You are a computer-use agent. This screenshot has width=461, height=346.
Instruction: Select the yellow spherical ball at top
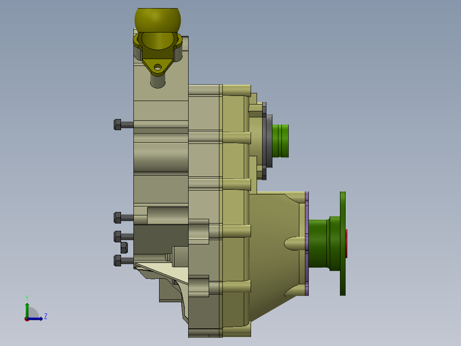[x=157, y=19]
